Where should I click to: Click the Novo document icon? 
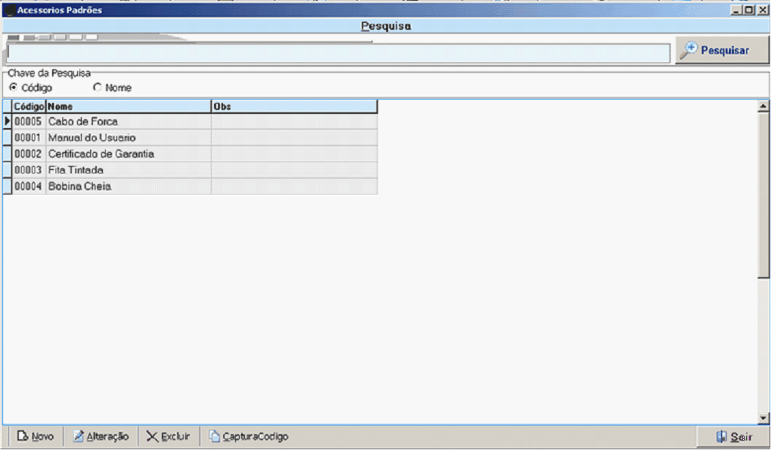pyautogui.click(x=22, y=436)
